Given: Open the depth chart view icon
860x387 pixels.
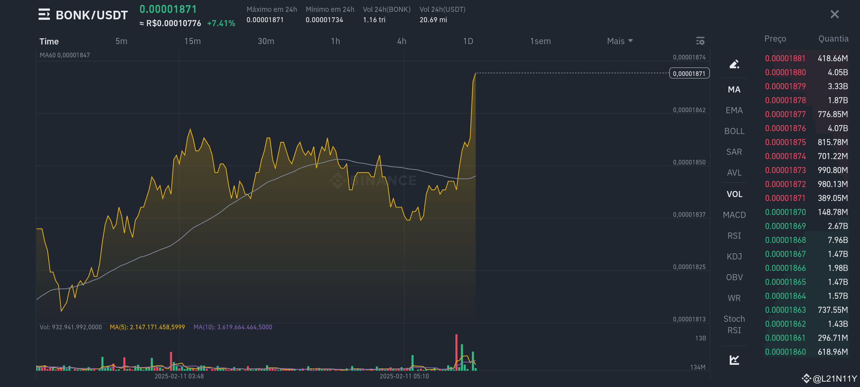Looking at the screenshot, I should click(734, 359).
